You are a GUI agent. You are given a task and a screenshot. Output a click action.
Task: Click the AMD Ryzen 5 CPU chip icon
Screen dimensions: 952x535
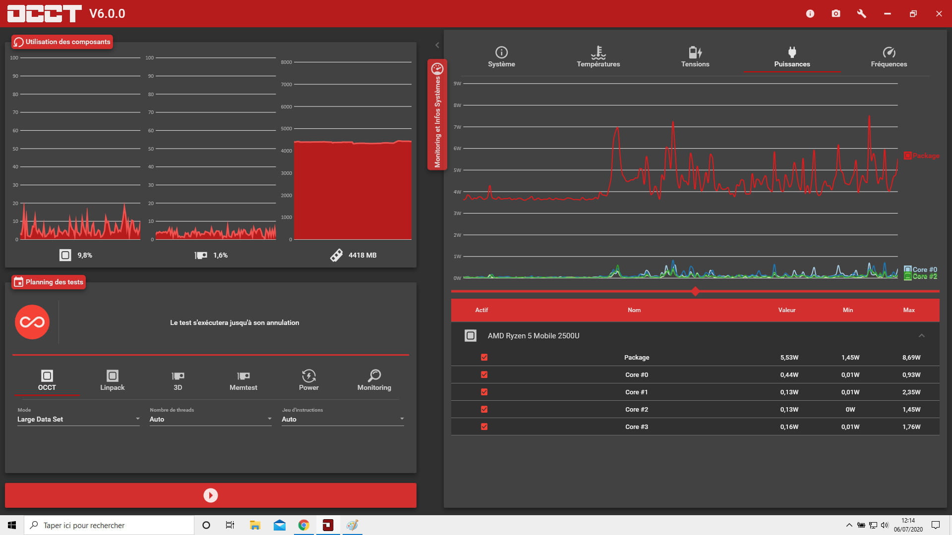[x=471, y=336]
